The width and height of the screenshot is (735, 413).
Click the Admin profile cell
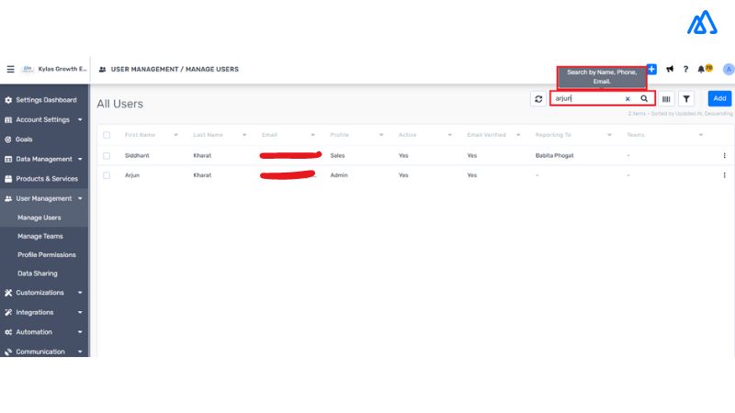[339, 175]
